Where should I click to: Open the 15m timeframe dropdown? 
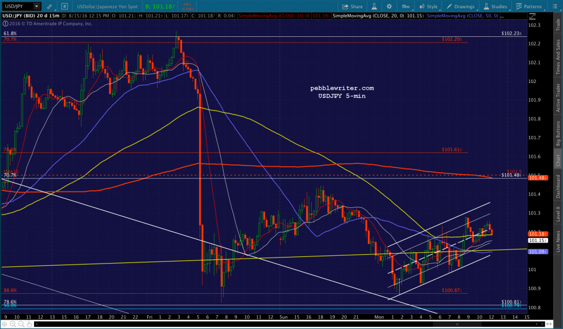(x=406, y=7)
